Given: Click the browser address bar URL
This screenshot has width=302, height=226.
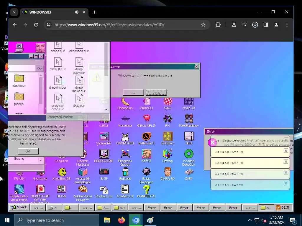Looking at the screenshot, I should (109, 25).
